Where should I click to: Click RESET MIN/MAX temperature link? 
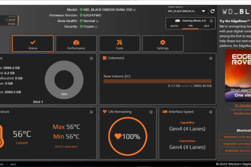[67, 147]
